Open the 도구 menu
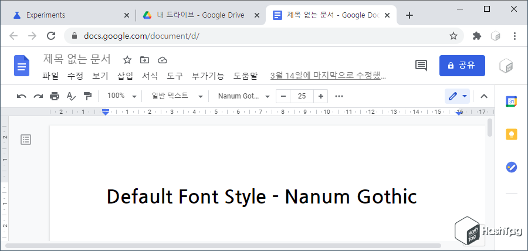 (175, 76)
